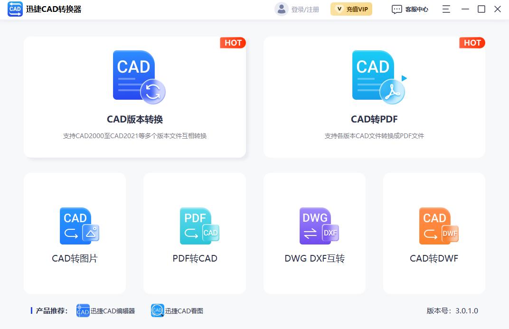Click 登录/注册 to sign in

pos(304,9)
